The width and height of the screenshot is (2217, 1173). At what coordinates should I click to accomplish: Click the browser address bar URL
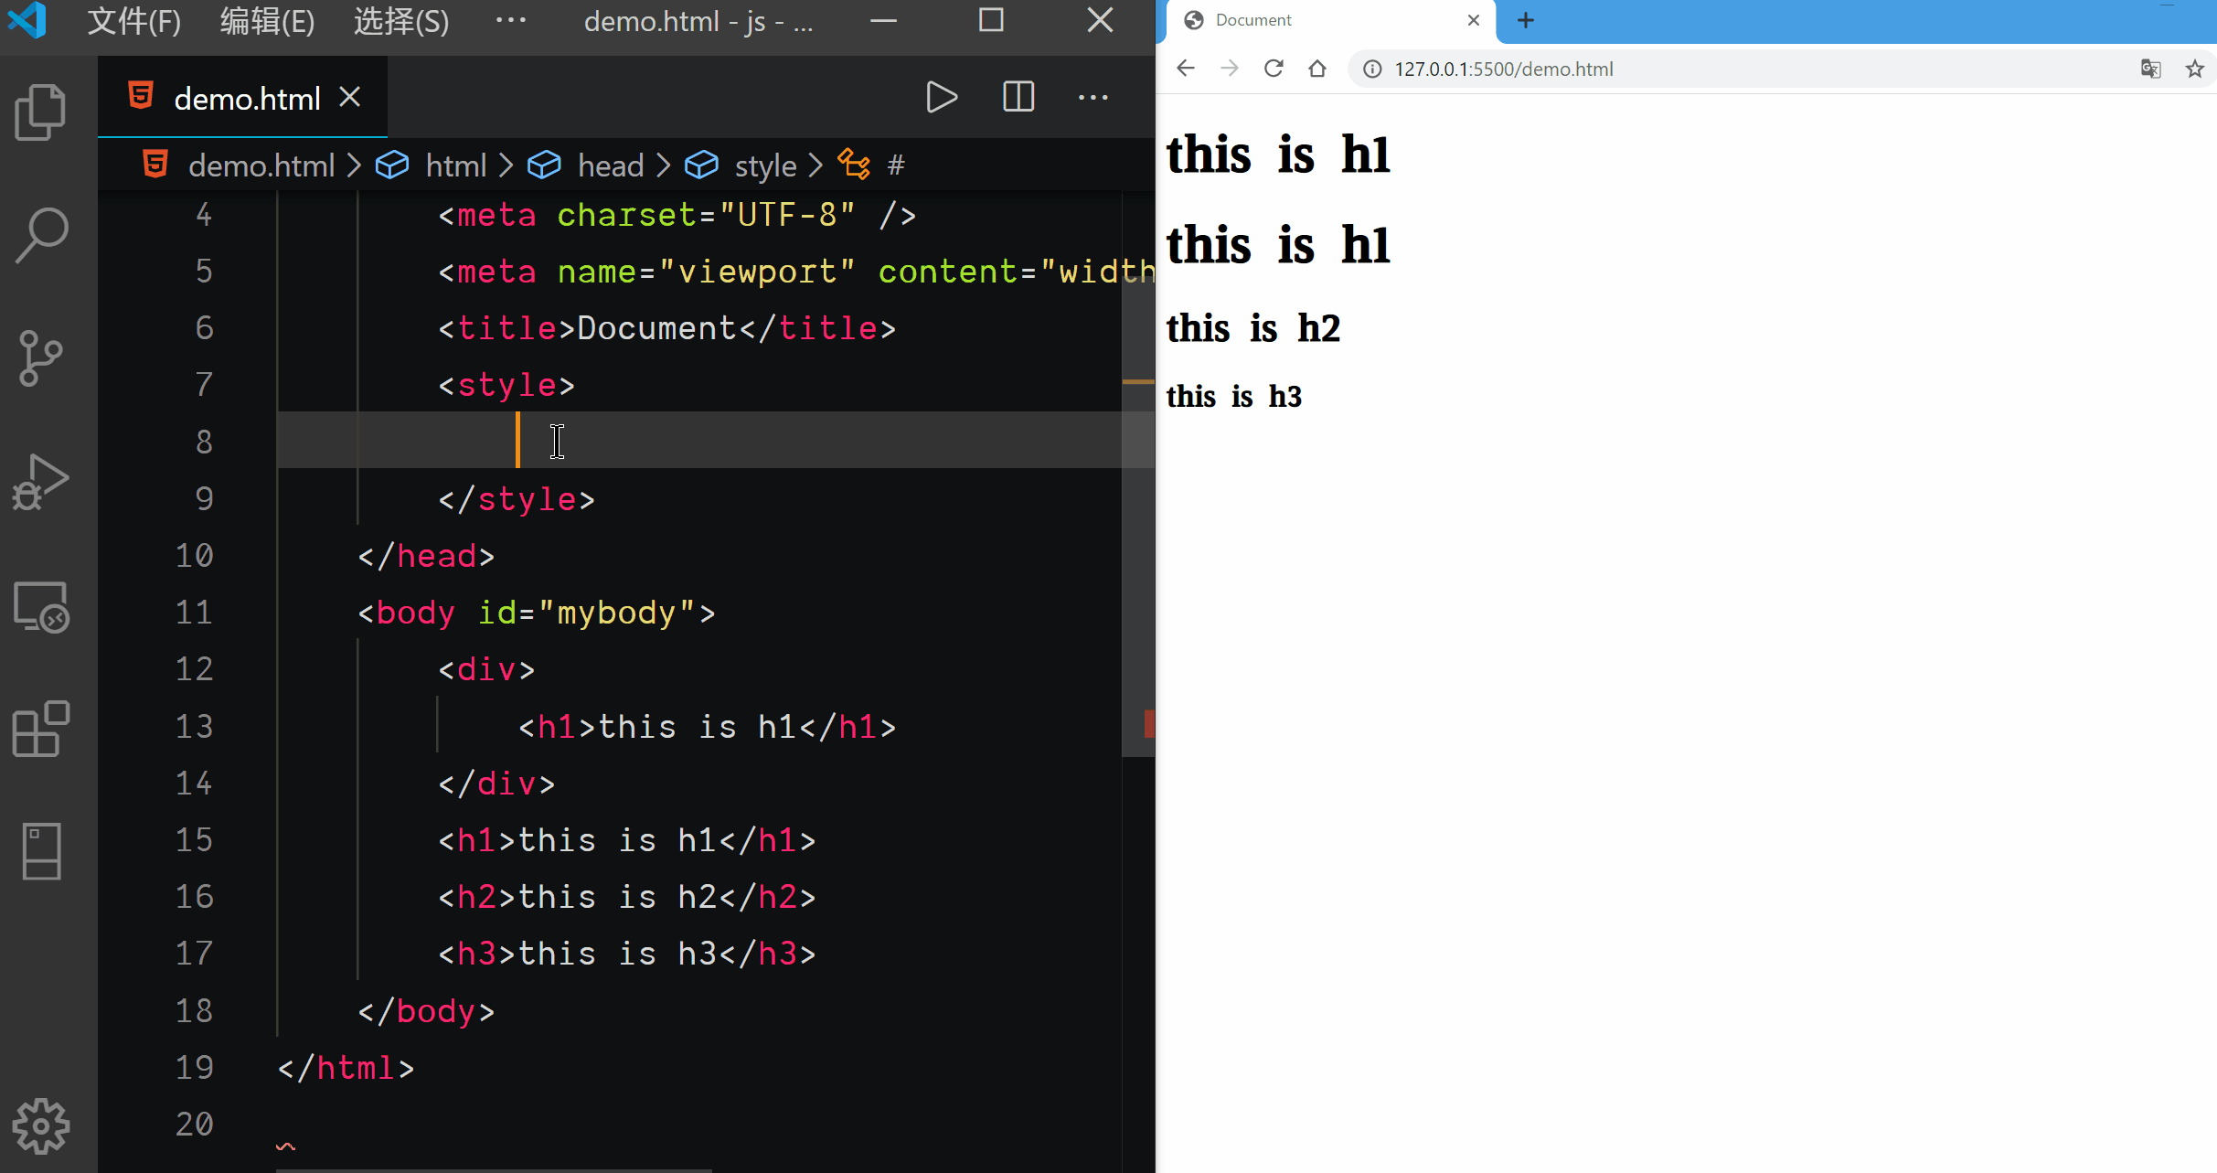1503,69
